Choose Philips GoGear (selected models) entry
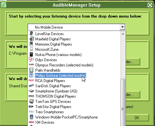Screen dimensions: 155x126 [61, 76]
